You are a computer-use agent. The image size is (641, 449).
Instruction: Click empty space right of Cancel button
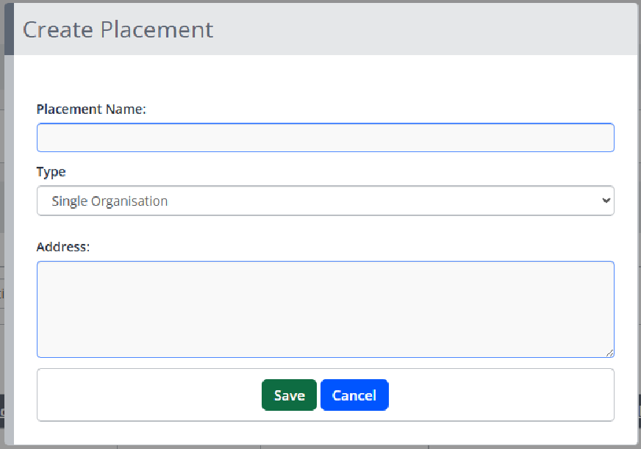coord(500,395)
